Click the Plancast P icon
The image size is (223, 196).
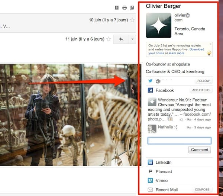coord(150,171)
